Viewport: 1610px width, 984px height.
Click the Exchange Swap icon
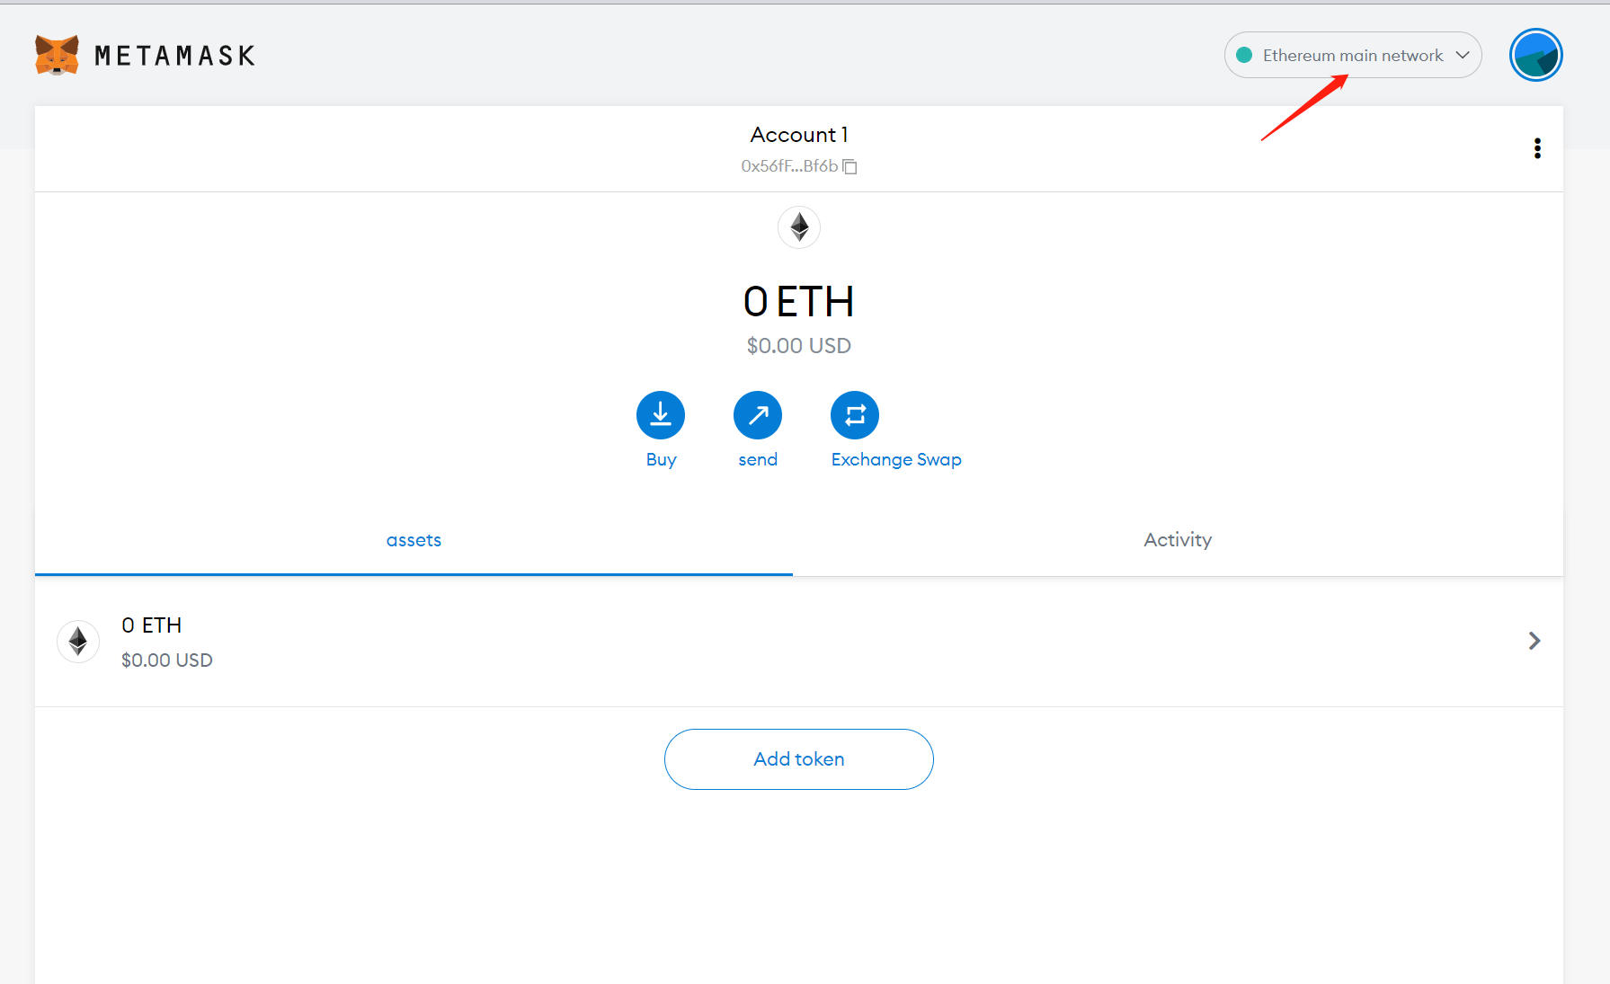(855, 415)
